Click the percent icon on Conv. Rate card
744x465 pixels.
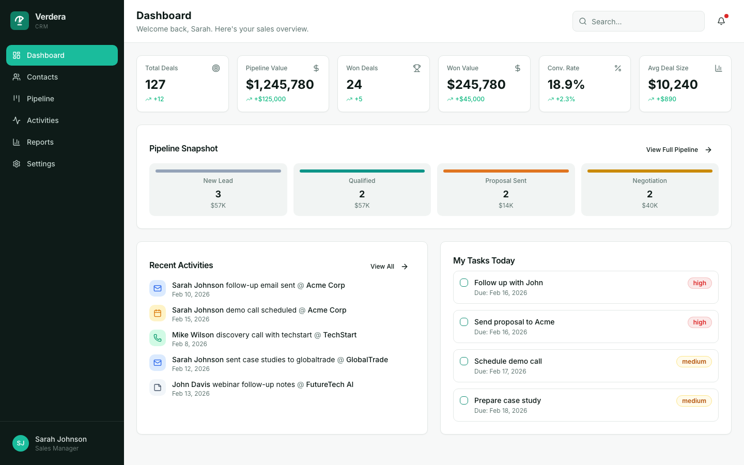click(618, 68)
